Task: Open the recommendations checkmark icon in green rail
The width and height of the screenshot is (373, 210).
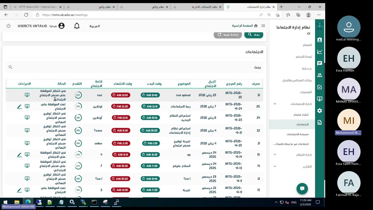Action: (320, 87)
